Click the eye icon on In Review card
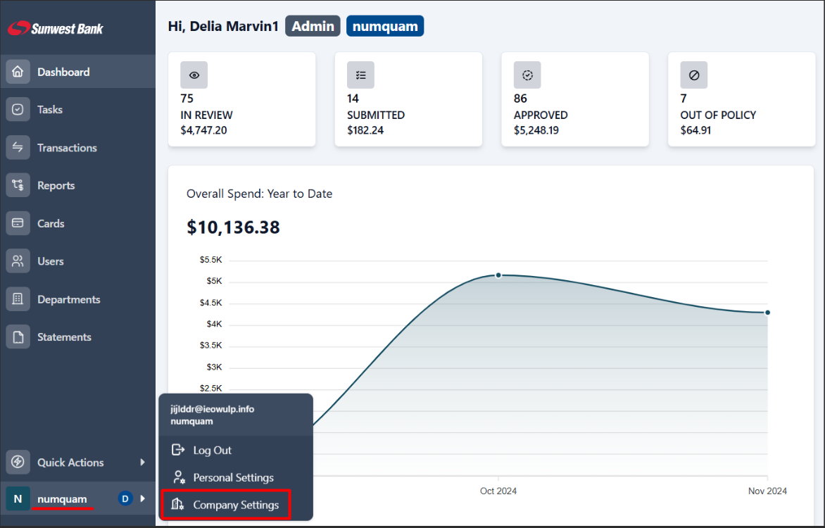This screenshot has height=528, width=825. coord(194,75)
